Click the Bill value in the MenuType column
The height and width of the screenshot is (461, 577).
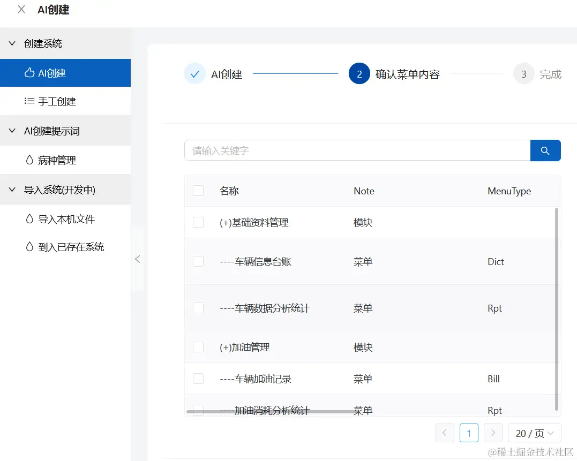point(493,379)
